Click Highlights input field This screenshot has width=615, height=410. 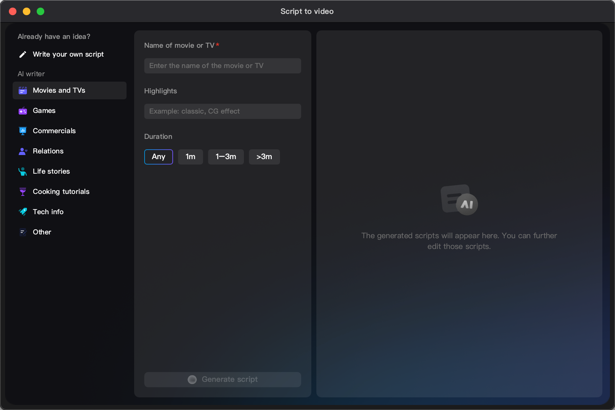point(222,111)
